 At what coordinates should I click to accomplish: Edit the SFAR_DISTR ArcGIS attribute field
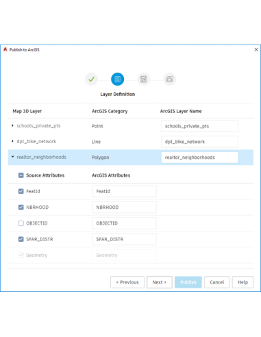(124, 239)
